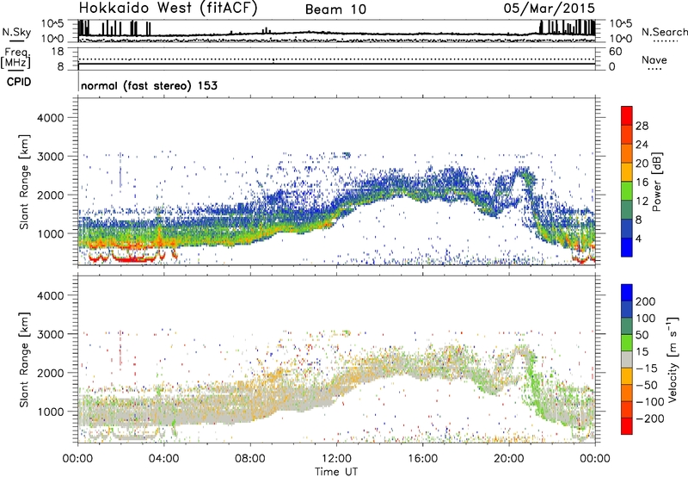The width and height of the screenshot is (688, 477).
Task: Click the 'N.Sky' legend label
Action: point(16,32)
